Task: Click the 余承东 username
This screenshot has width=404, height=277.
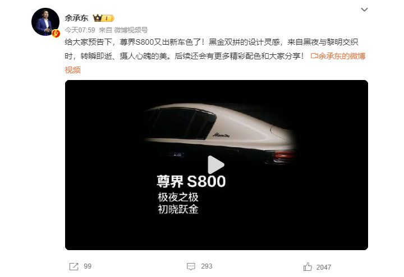Action: tap(76, 18)
